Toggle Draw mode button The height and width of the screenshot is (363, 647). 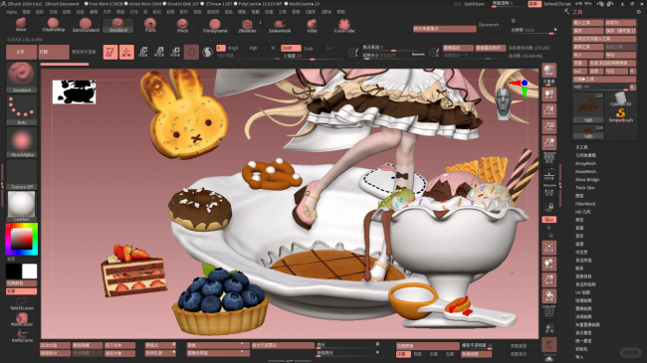(126, 52)
